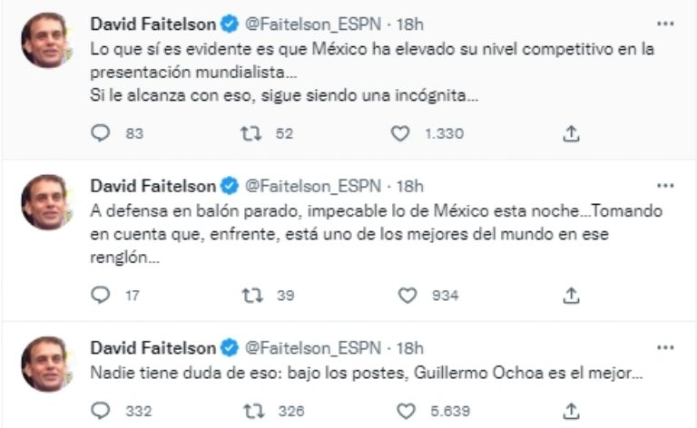Share the first tweet about México
The height and width of the screenshot is (428, 697).
click(571, 133)
